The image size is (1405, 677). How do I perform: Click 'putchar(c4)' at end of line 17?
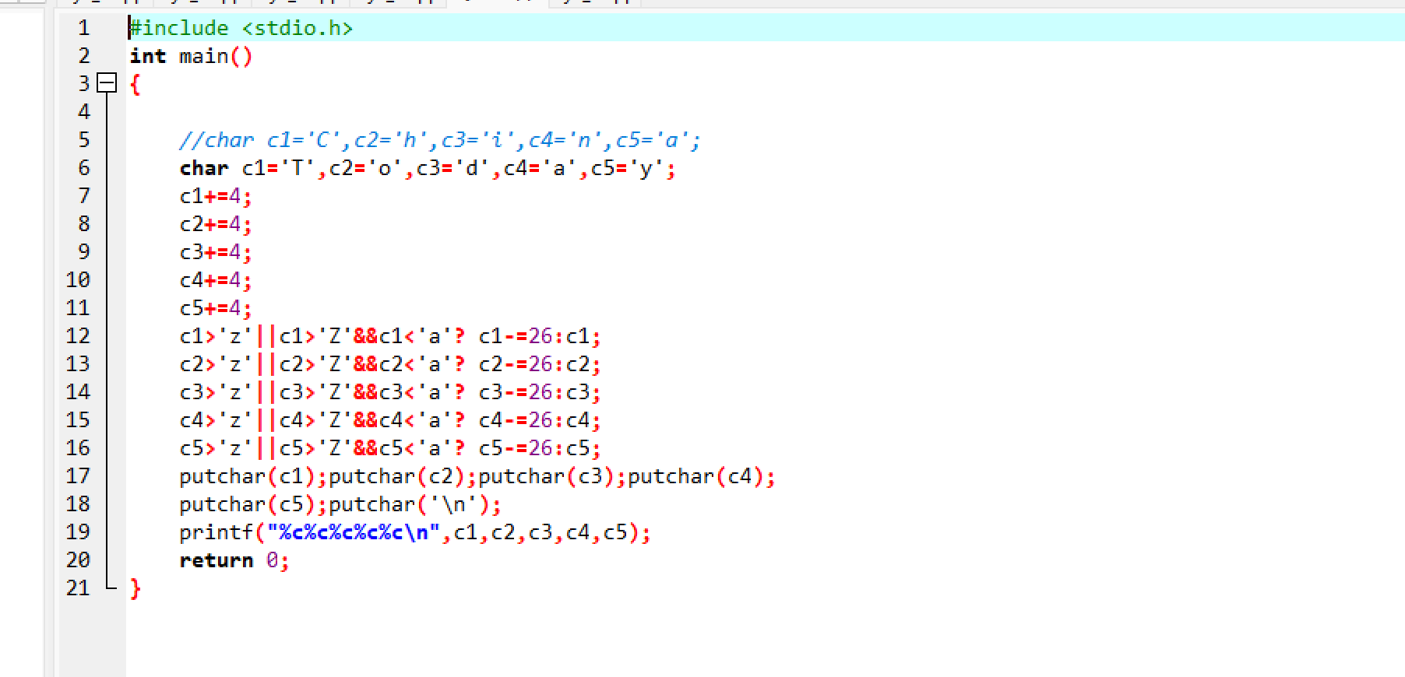[x=695, y=476]
